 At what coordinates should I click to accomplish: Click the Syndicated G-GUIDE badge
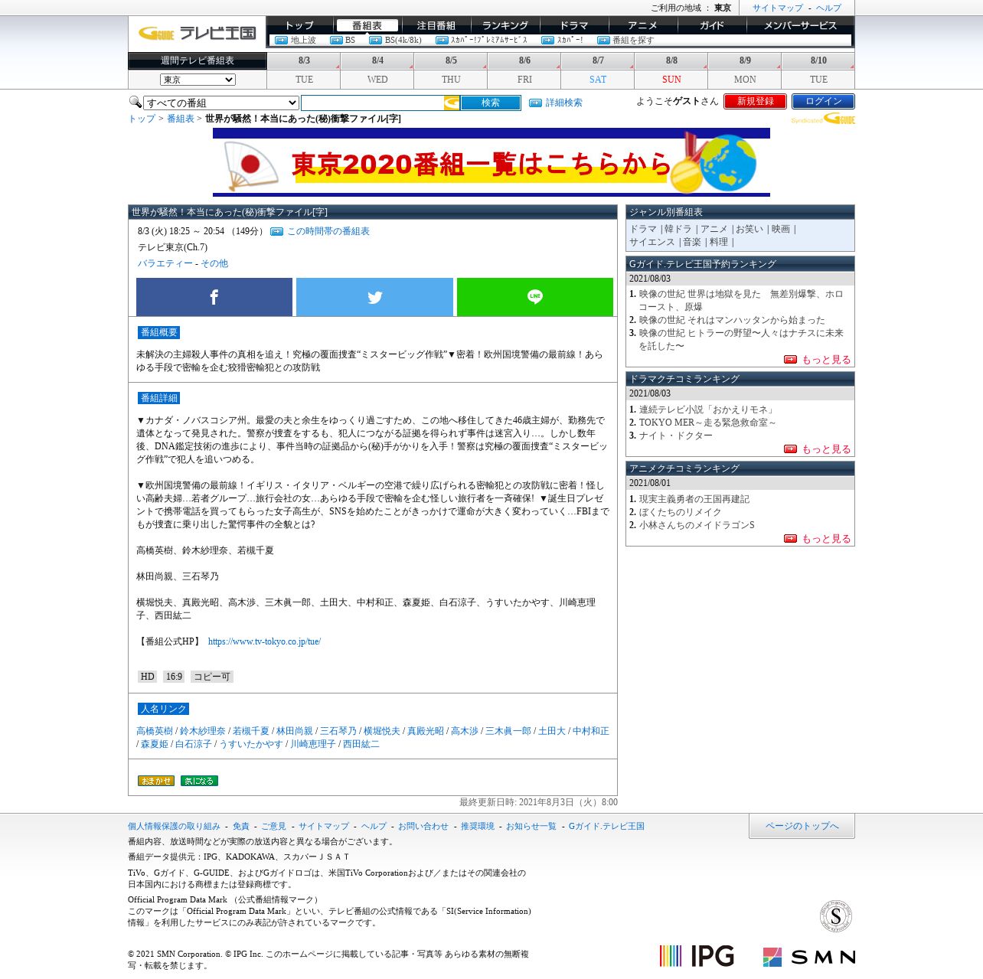point(823,119)
